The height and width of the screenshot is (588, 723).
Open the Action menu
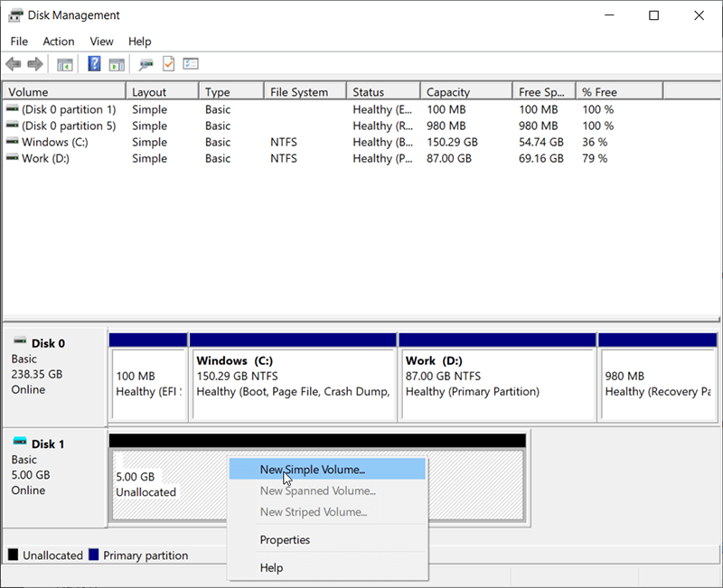coord(58,42)
